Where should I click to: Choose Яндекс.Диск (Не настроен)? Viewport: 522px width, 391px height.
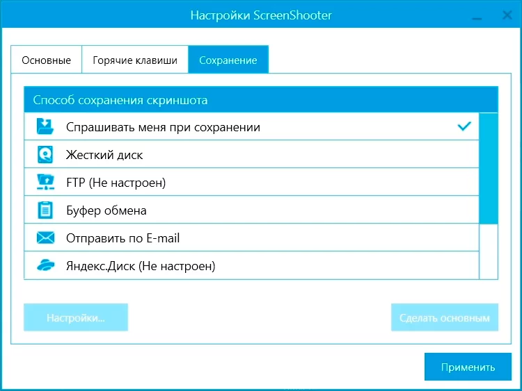pos(251,265)
